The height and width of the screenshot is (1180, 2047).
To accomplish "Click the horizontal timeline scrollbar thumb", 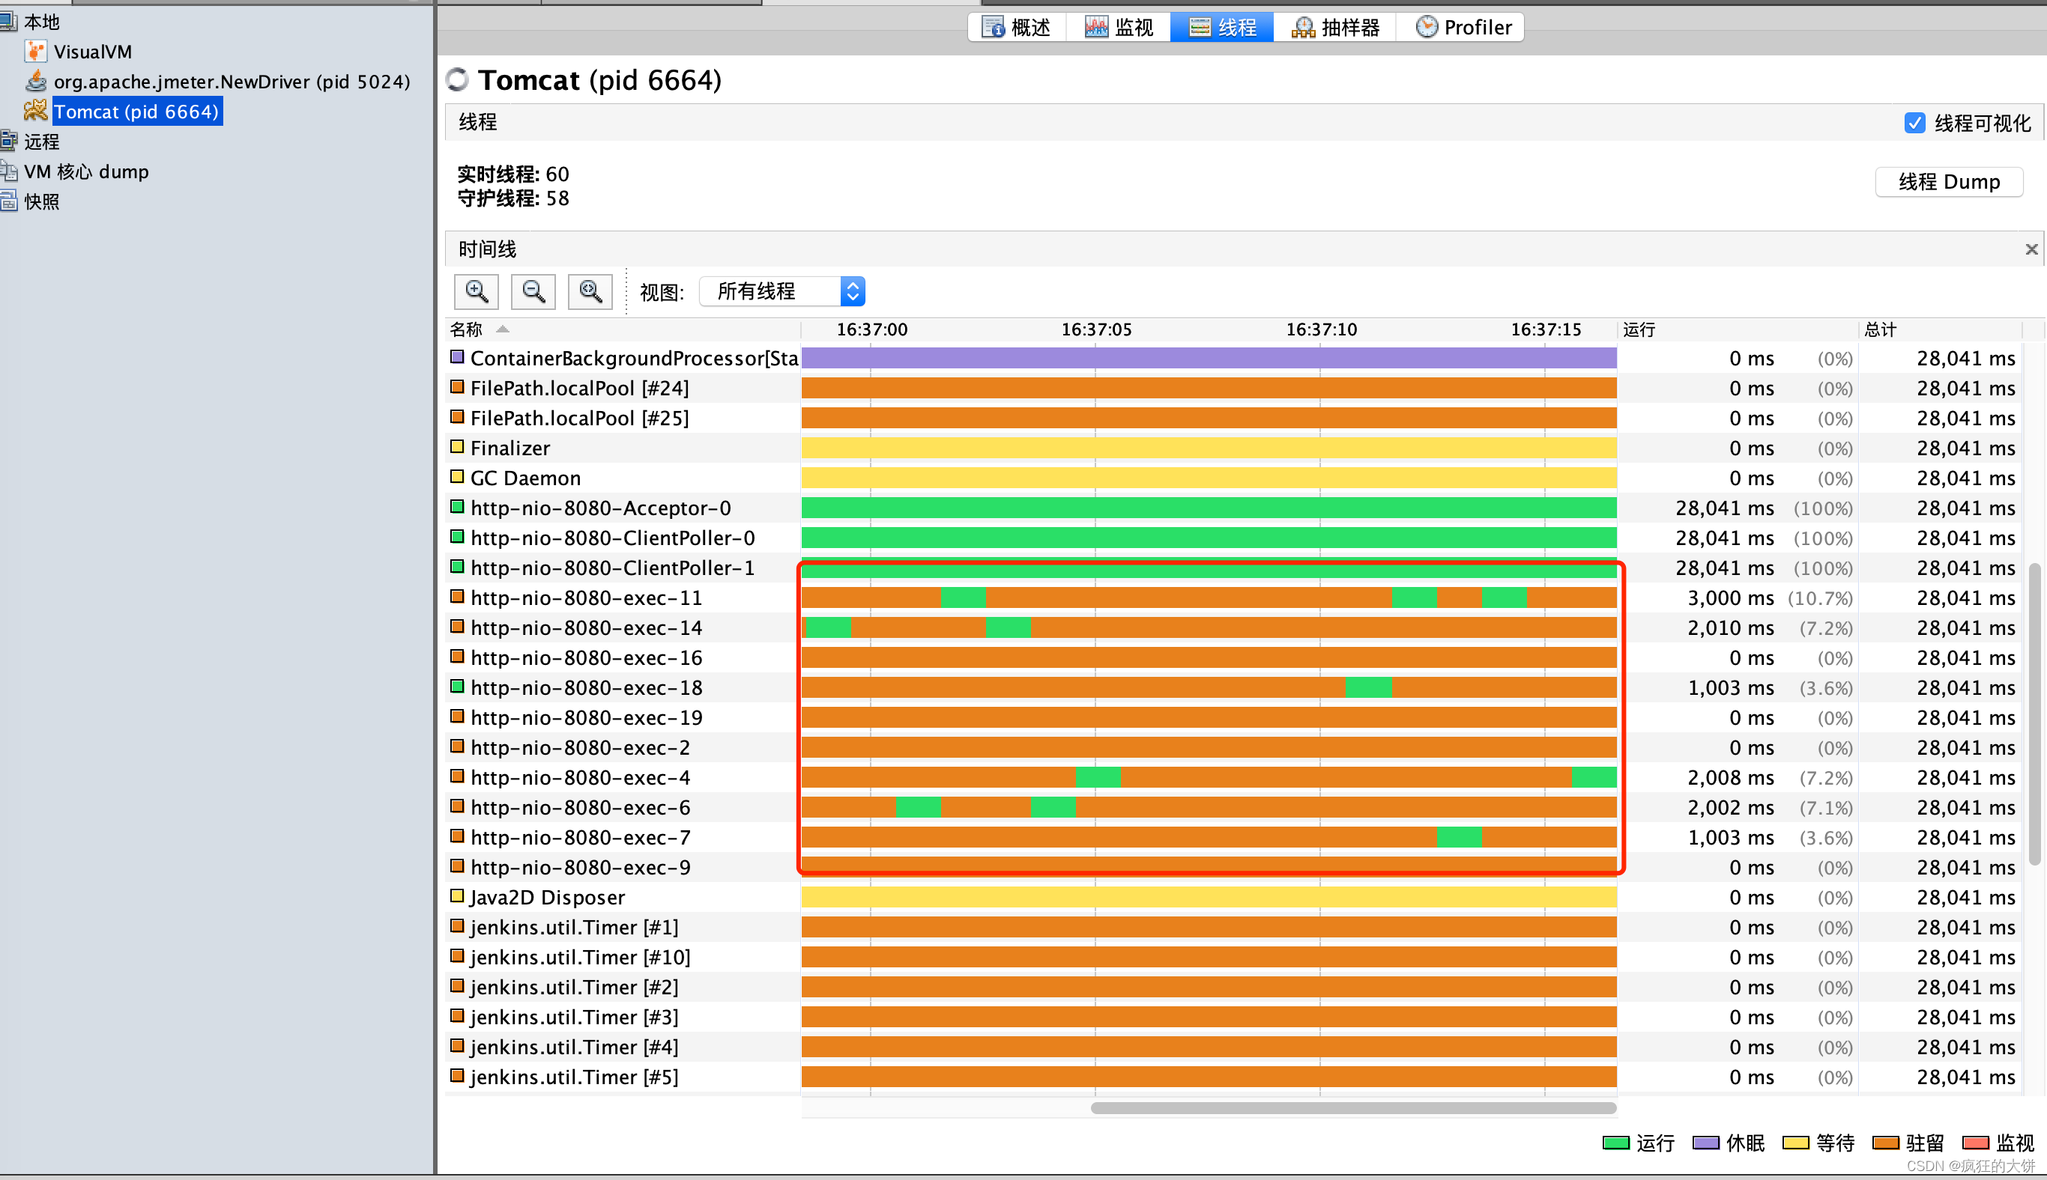I will click(x=1354, y=1108).
